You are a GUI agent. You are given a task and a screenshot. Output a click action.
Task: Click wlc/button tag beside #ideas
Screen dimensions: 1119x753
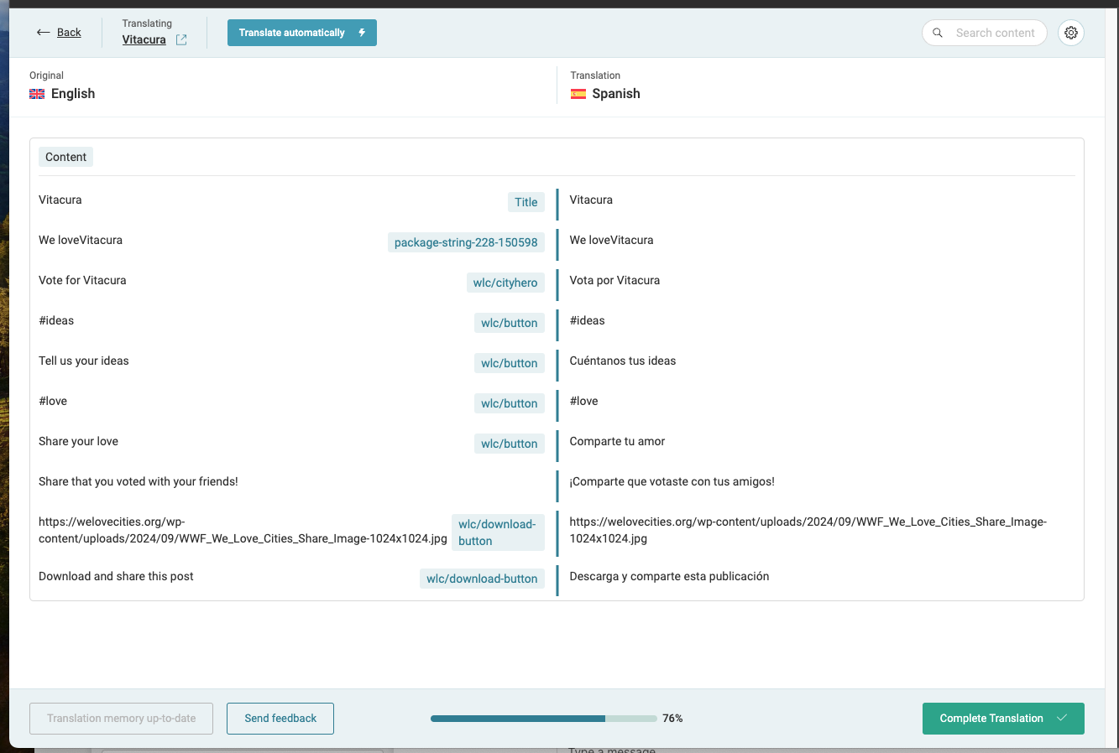click(x=510, y=323)
